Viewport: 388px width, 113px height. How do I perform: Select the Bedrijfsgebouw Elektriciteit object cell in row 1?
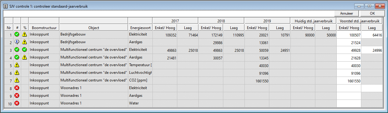click(94, 35)
